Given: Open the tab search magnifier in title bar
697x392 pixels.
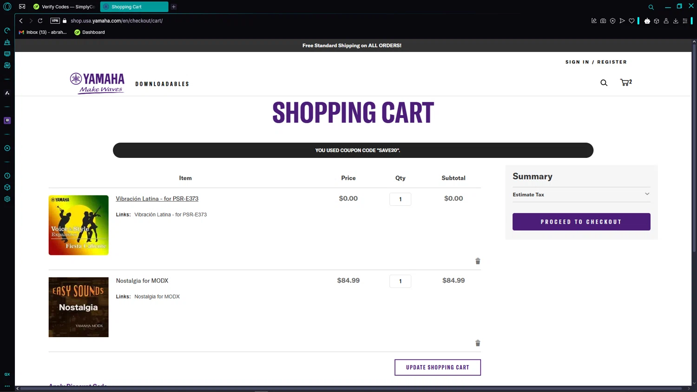Looking at the screenshot, I should coord(651,7).
